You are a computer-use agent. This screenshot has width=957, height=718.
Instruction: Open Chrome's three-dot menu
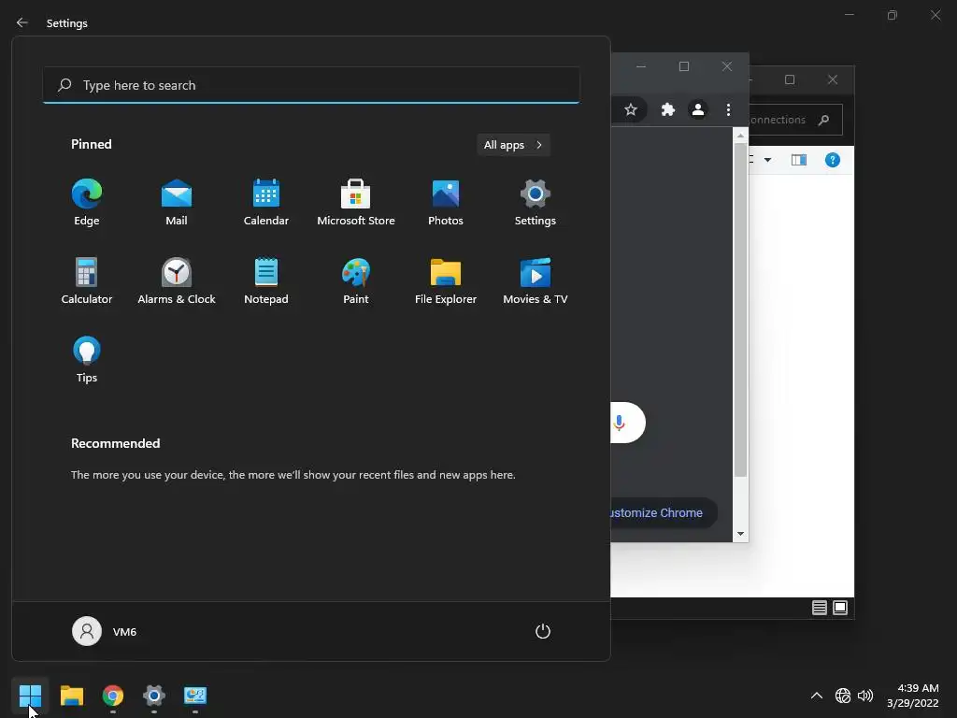(728, 110)
